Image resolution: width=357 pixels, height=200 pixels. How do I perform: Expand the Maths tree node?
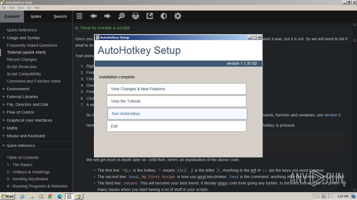(4, 128)
